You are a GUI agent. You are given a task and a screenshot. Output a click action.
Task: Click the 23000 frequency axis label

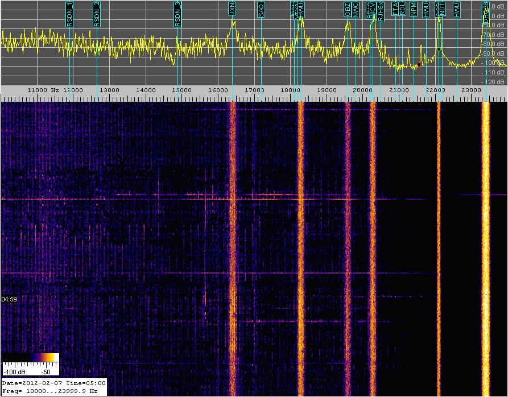[x=471, y=90]
